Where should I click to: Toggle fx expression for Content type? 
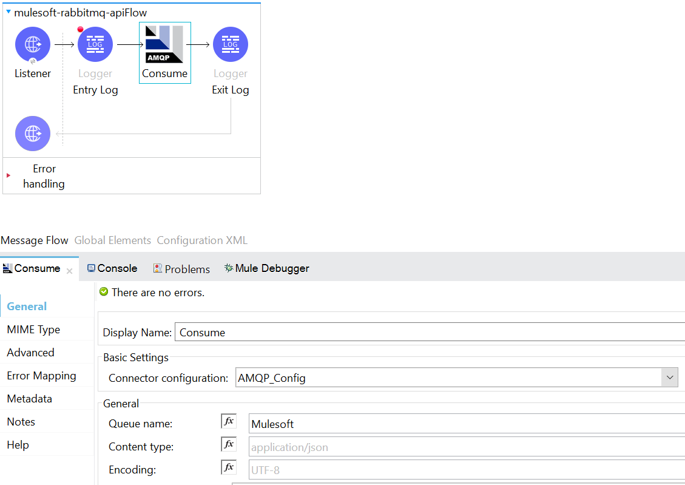tap(229, 445)
